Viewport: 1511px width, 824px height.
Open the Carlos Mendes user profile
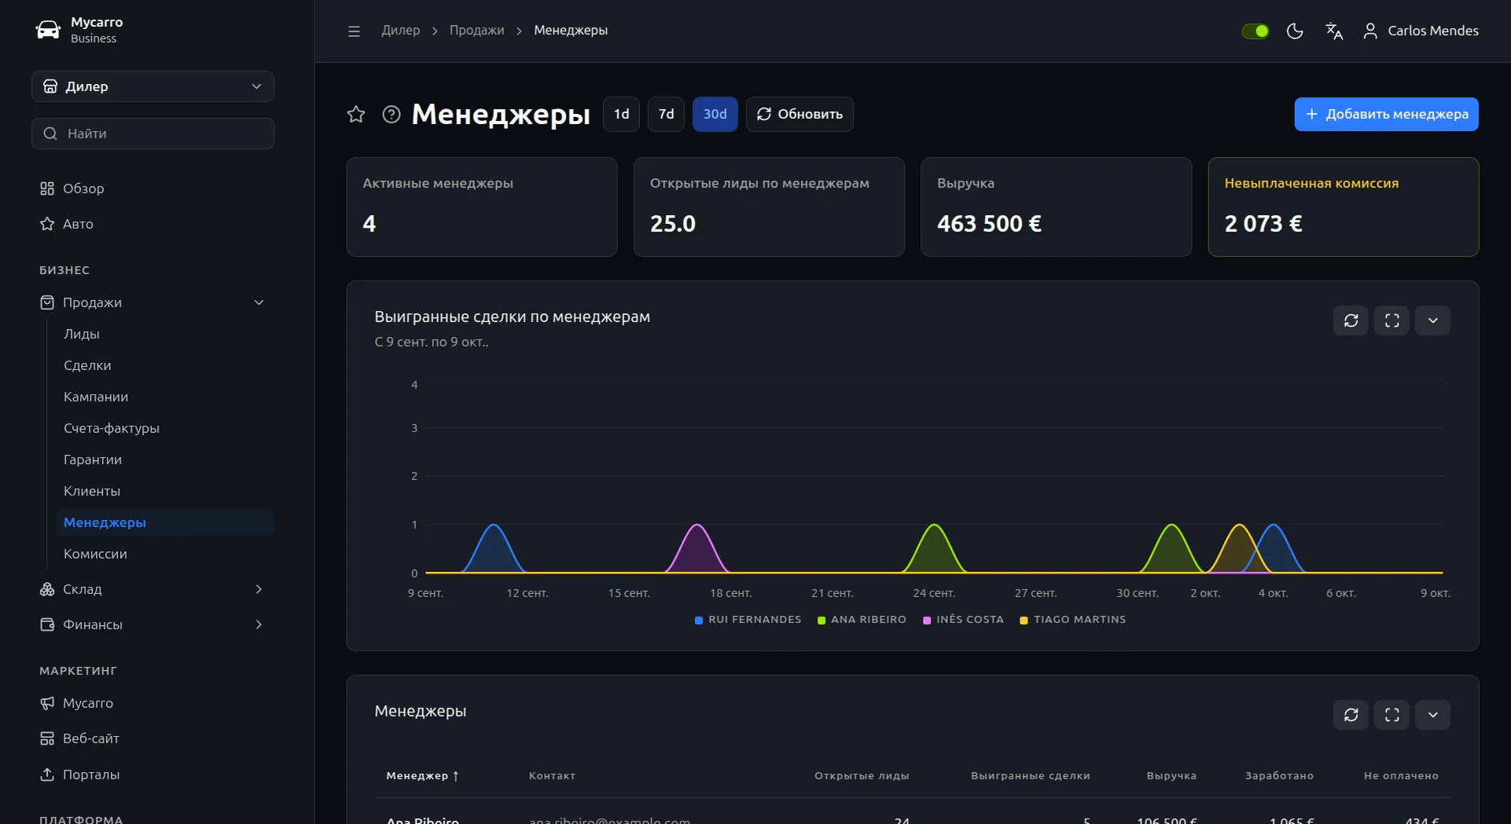click(x=1421, y=31)
